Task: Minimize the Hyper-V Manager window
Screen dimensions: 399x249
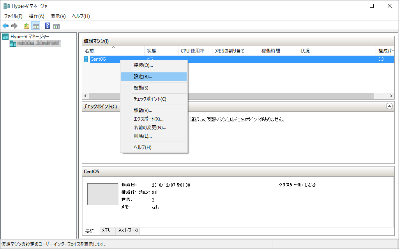Action: click(x=354, y=6)
